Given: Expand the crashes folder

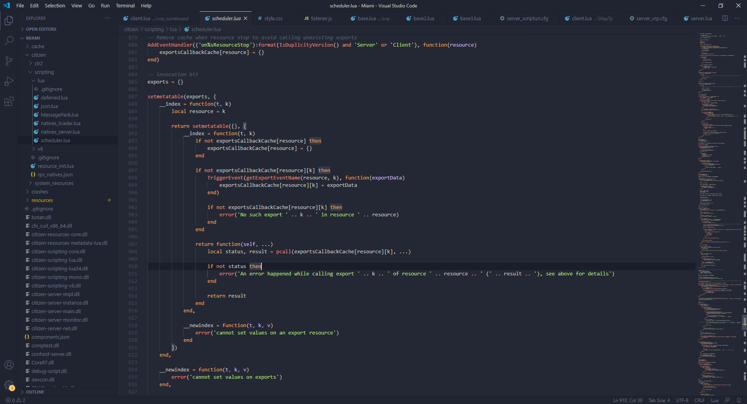Looking at the screenshot, I should coord(41,192).
